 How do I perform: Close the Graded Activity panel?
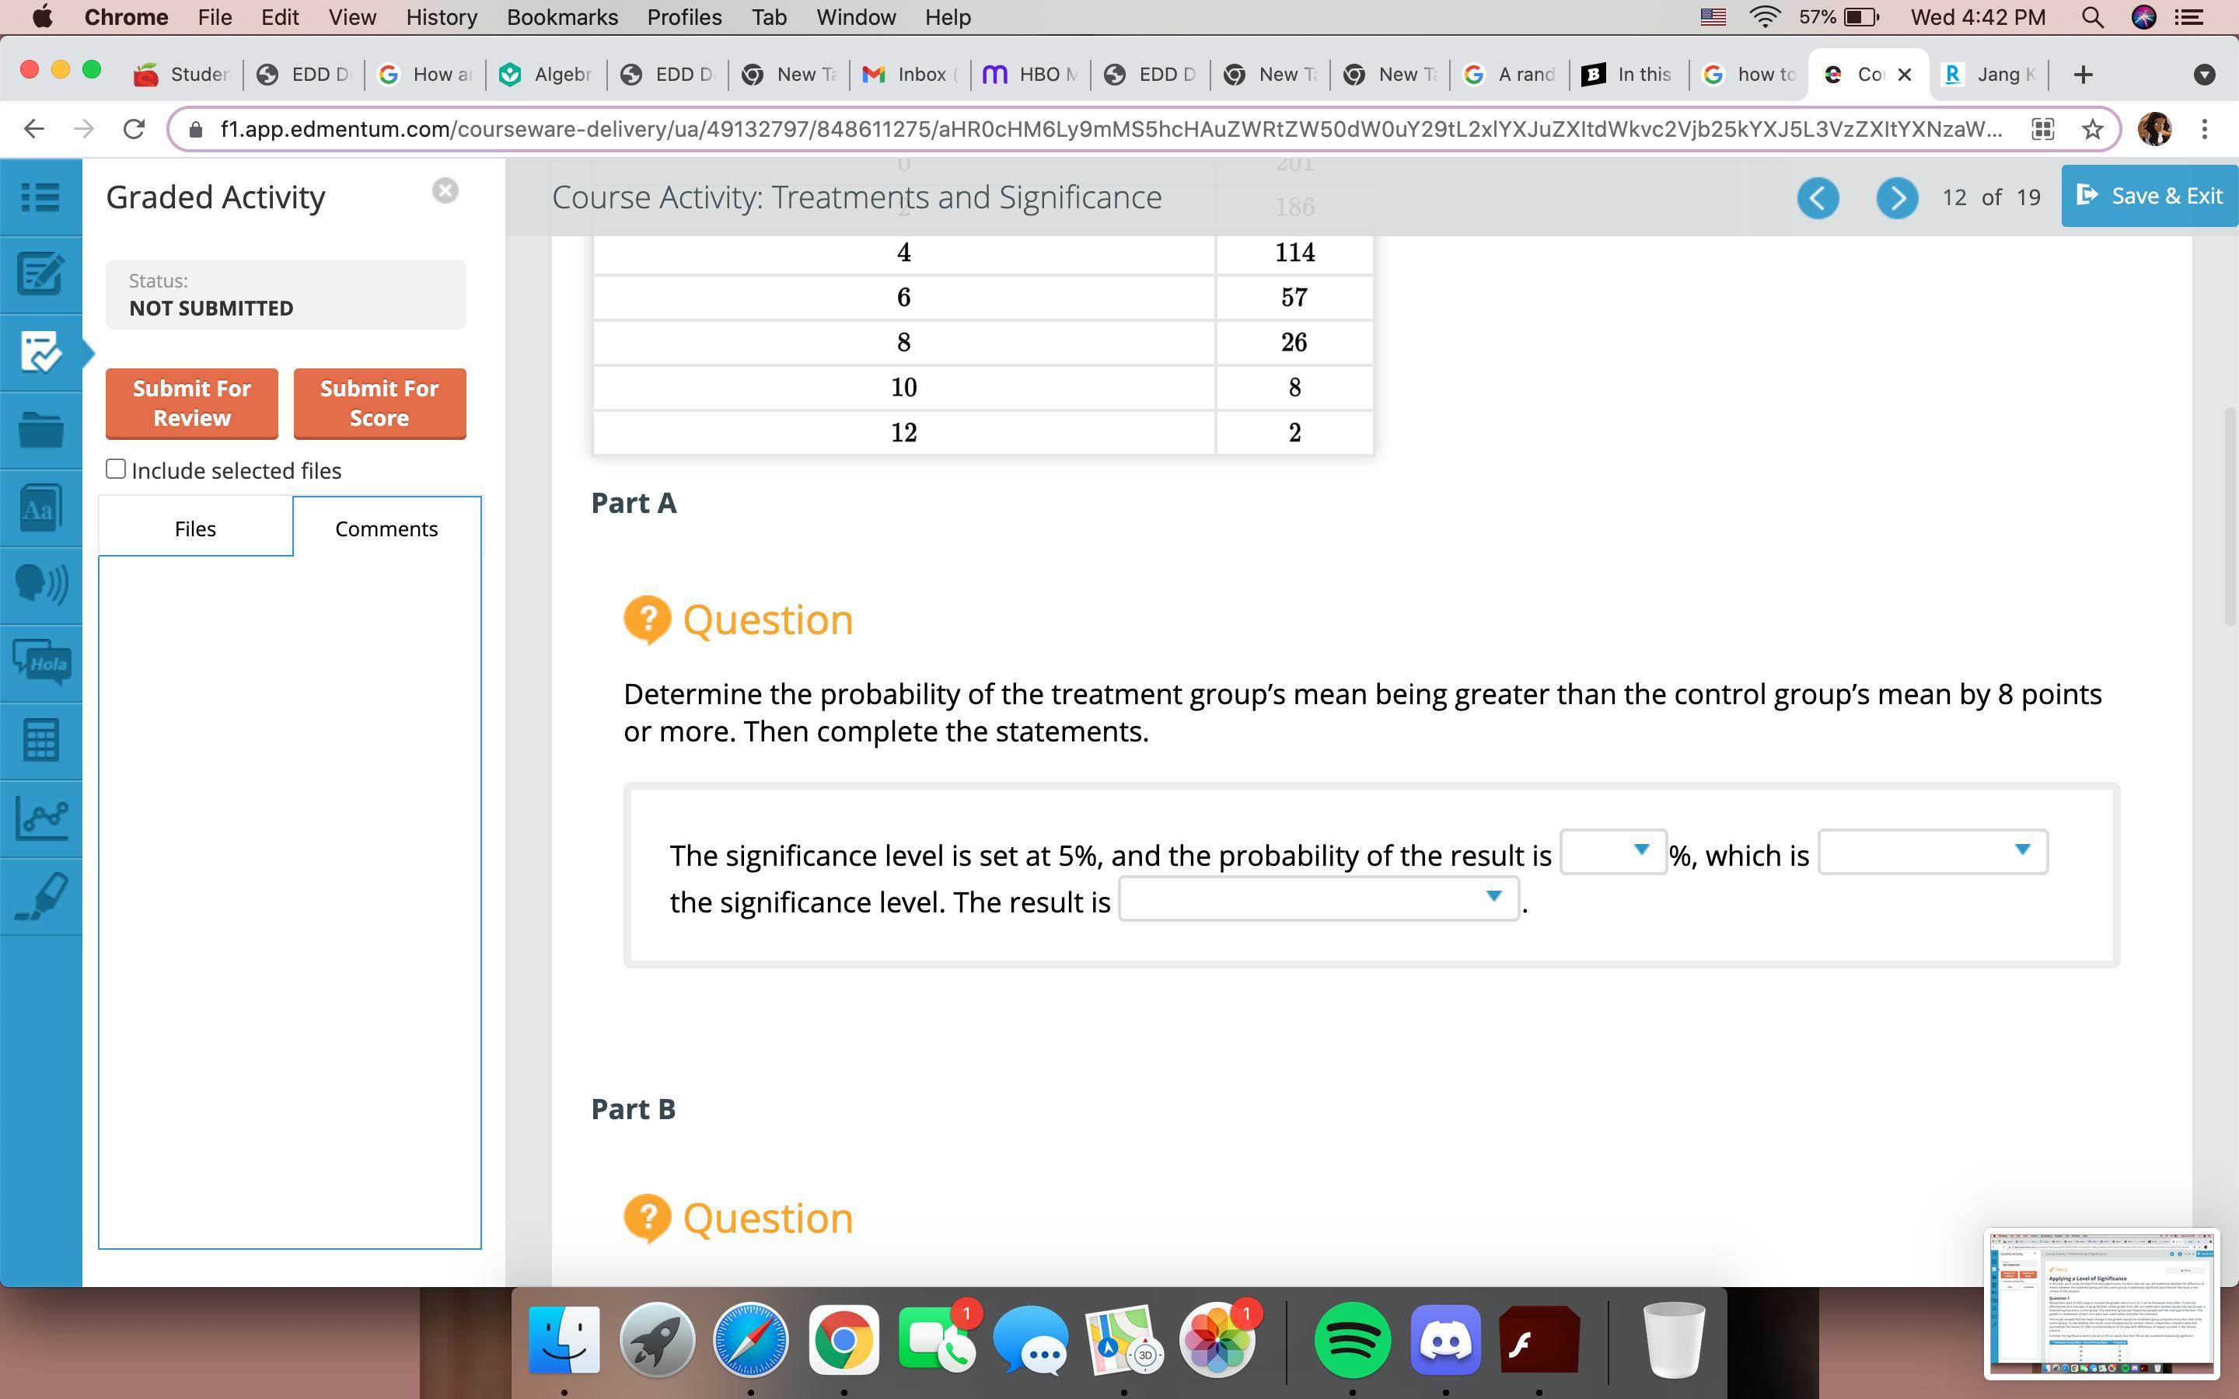click(445, 190)
